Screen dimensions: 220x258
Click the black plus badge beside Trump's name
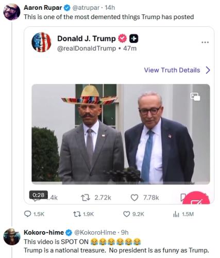tap(133, 39)
